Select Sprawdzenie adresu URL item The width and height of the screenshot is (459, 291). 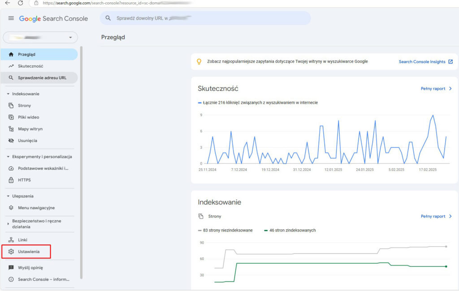pos(42,77)
